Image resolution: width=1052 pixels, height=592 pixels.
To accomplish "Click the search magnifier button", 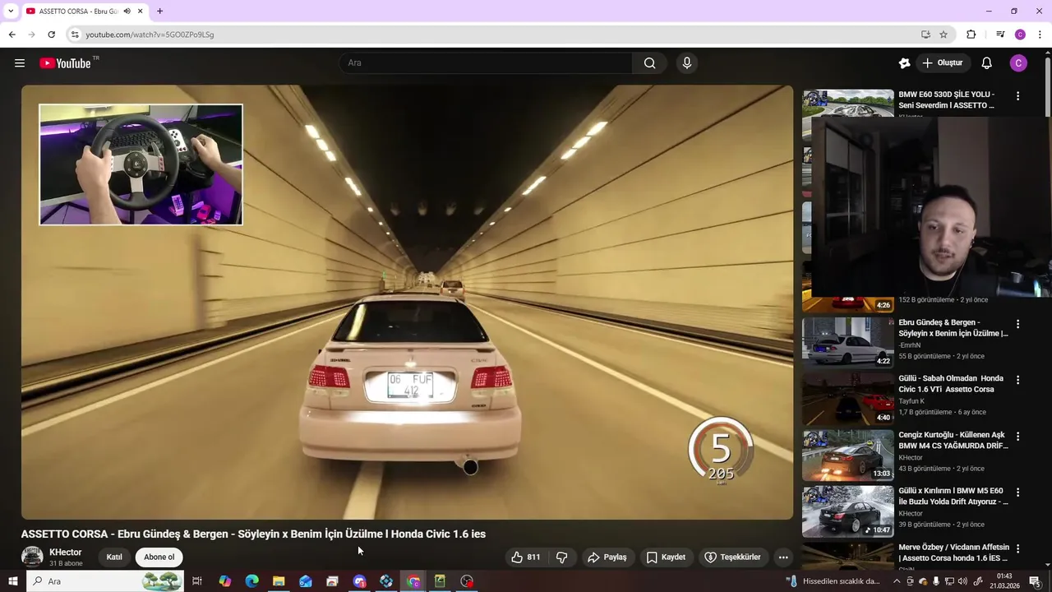I will [x=649, y=63].
